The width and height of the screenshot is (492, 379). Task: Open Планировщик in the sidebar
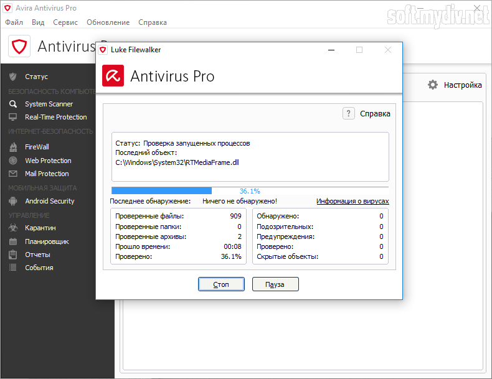47,241
